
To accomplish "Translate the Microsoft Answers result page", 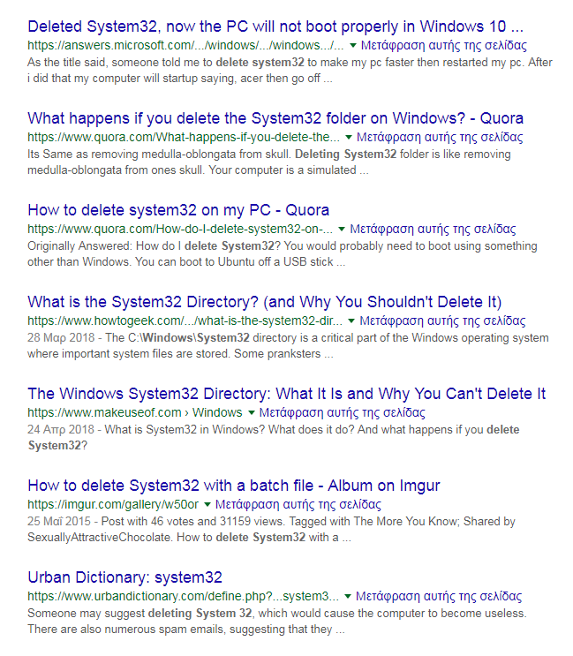I will 444,45.
